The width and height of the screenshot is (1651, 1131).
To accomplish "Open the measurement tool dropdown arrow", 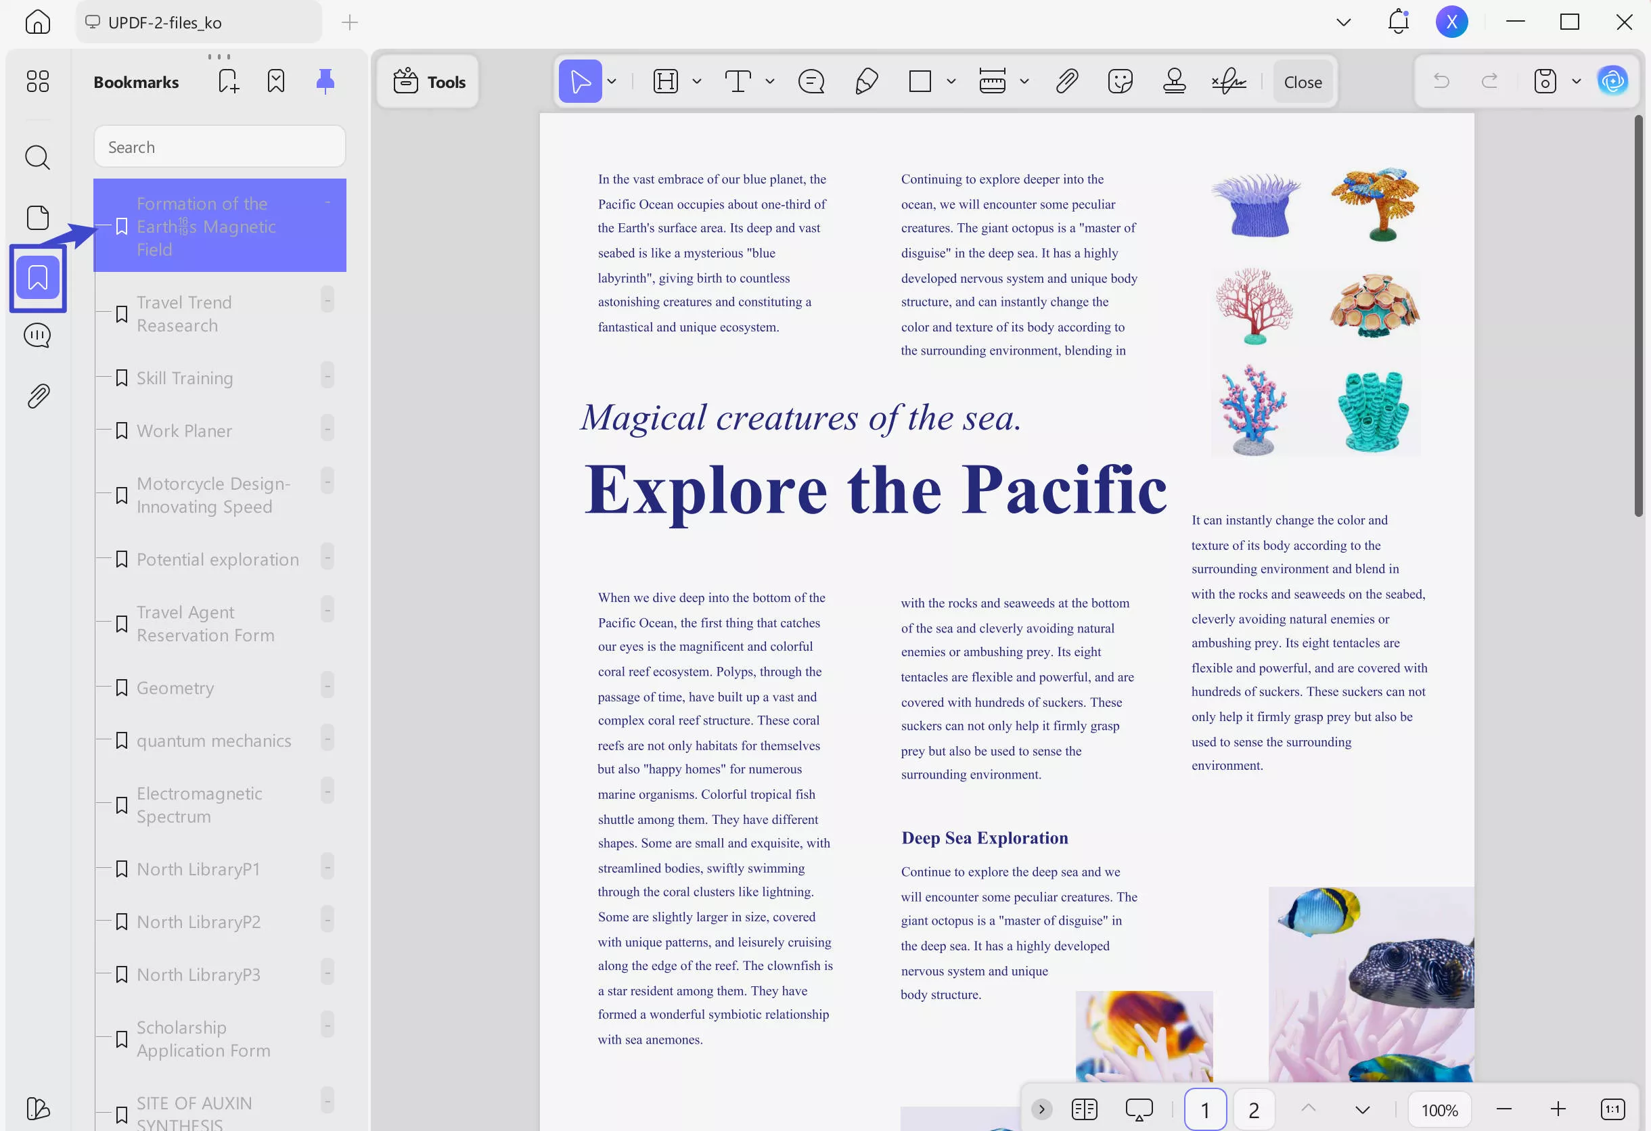I will 1024,82.
